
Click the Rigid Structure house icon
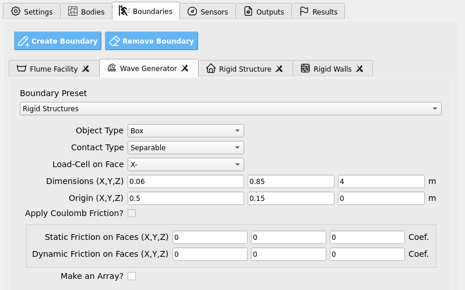point(211,69)
